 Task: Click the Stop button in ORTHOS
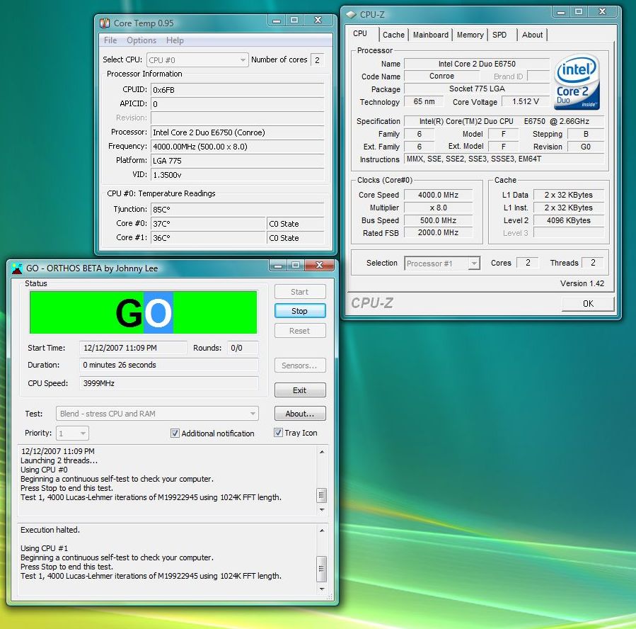pyautogui.click(x=300, y=311)
